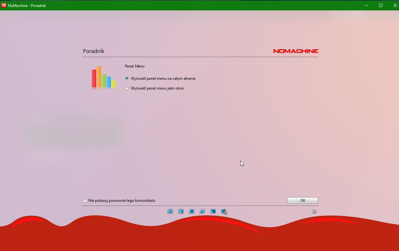Click the round gray icon at bottom right
Screen dimensions: 399x251
click(x=314, y=212)
